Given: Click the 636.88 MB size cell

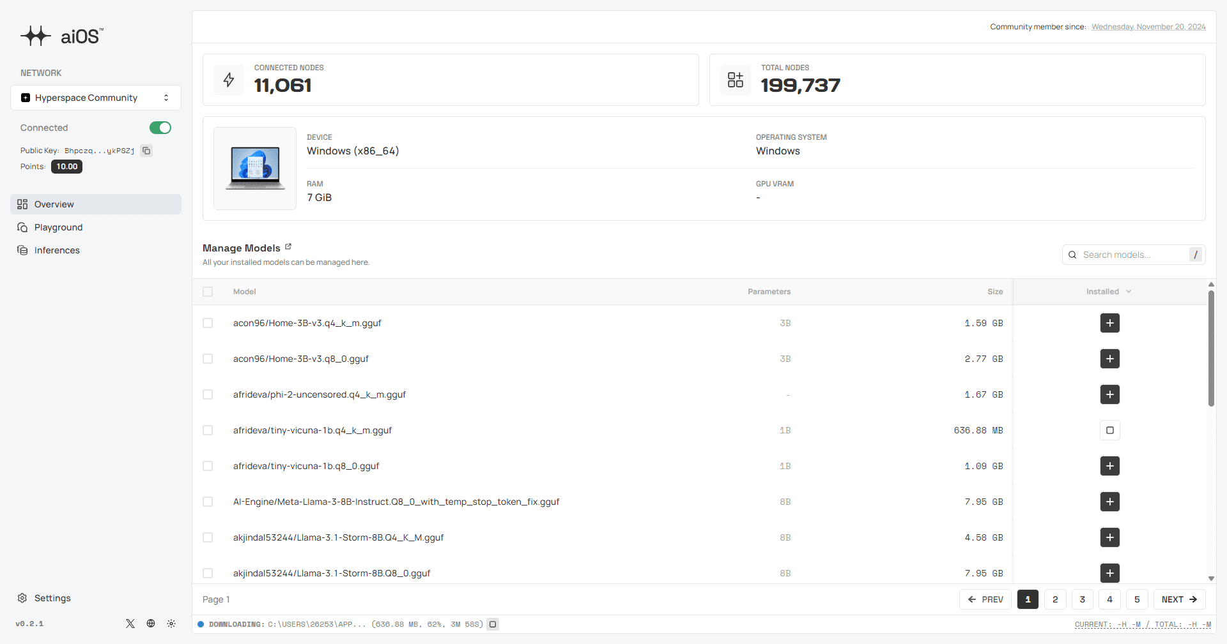Looking at the screenshot, I should click(x=978, y=430).
